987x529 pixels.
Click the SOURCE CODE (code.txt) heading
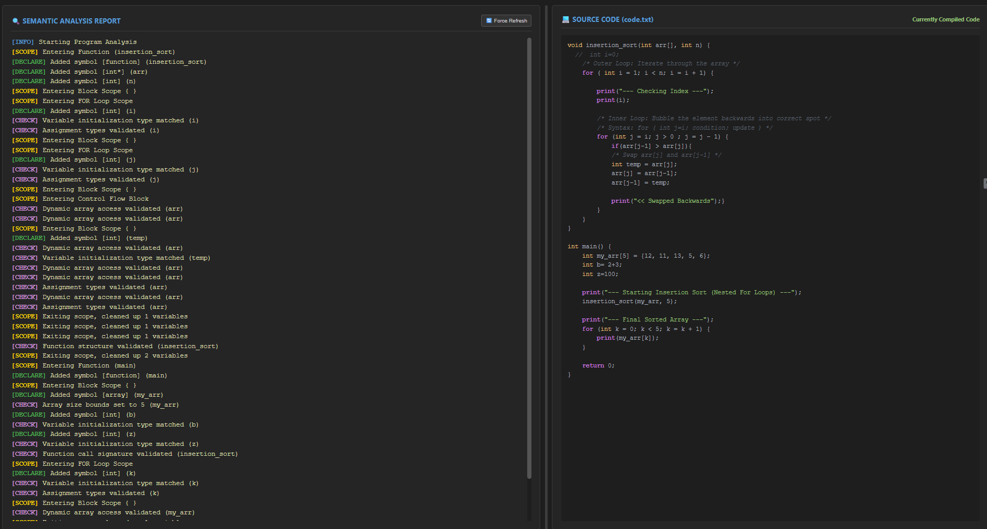[x=612, y=20]
